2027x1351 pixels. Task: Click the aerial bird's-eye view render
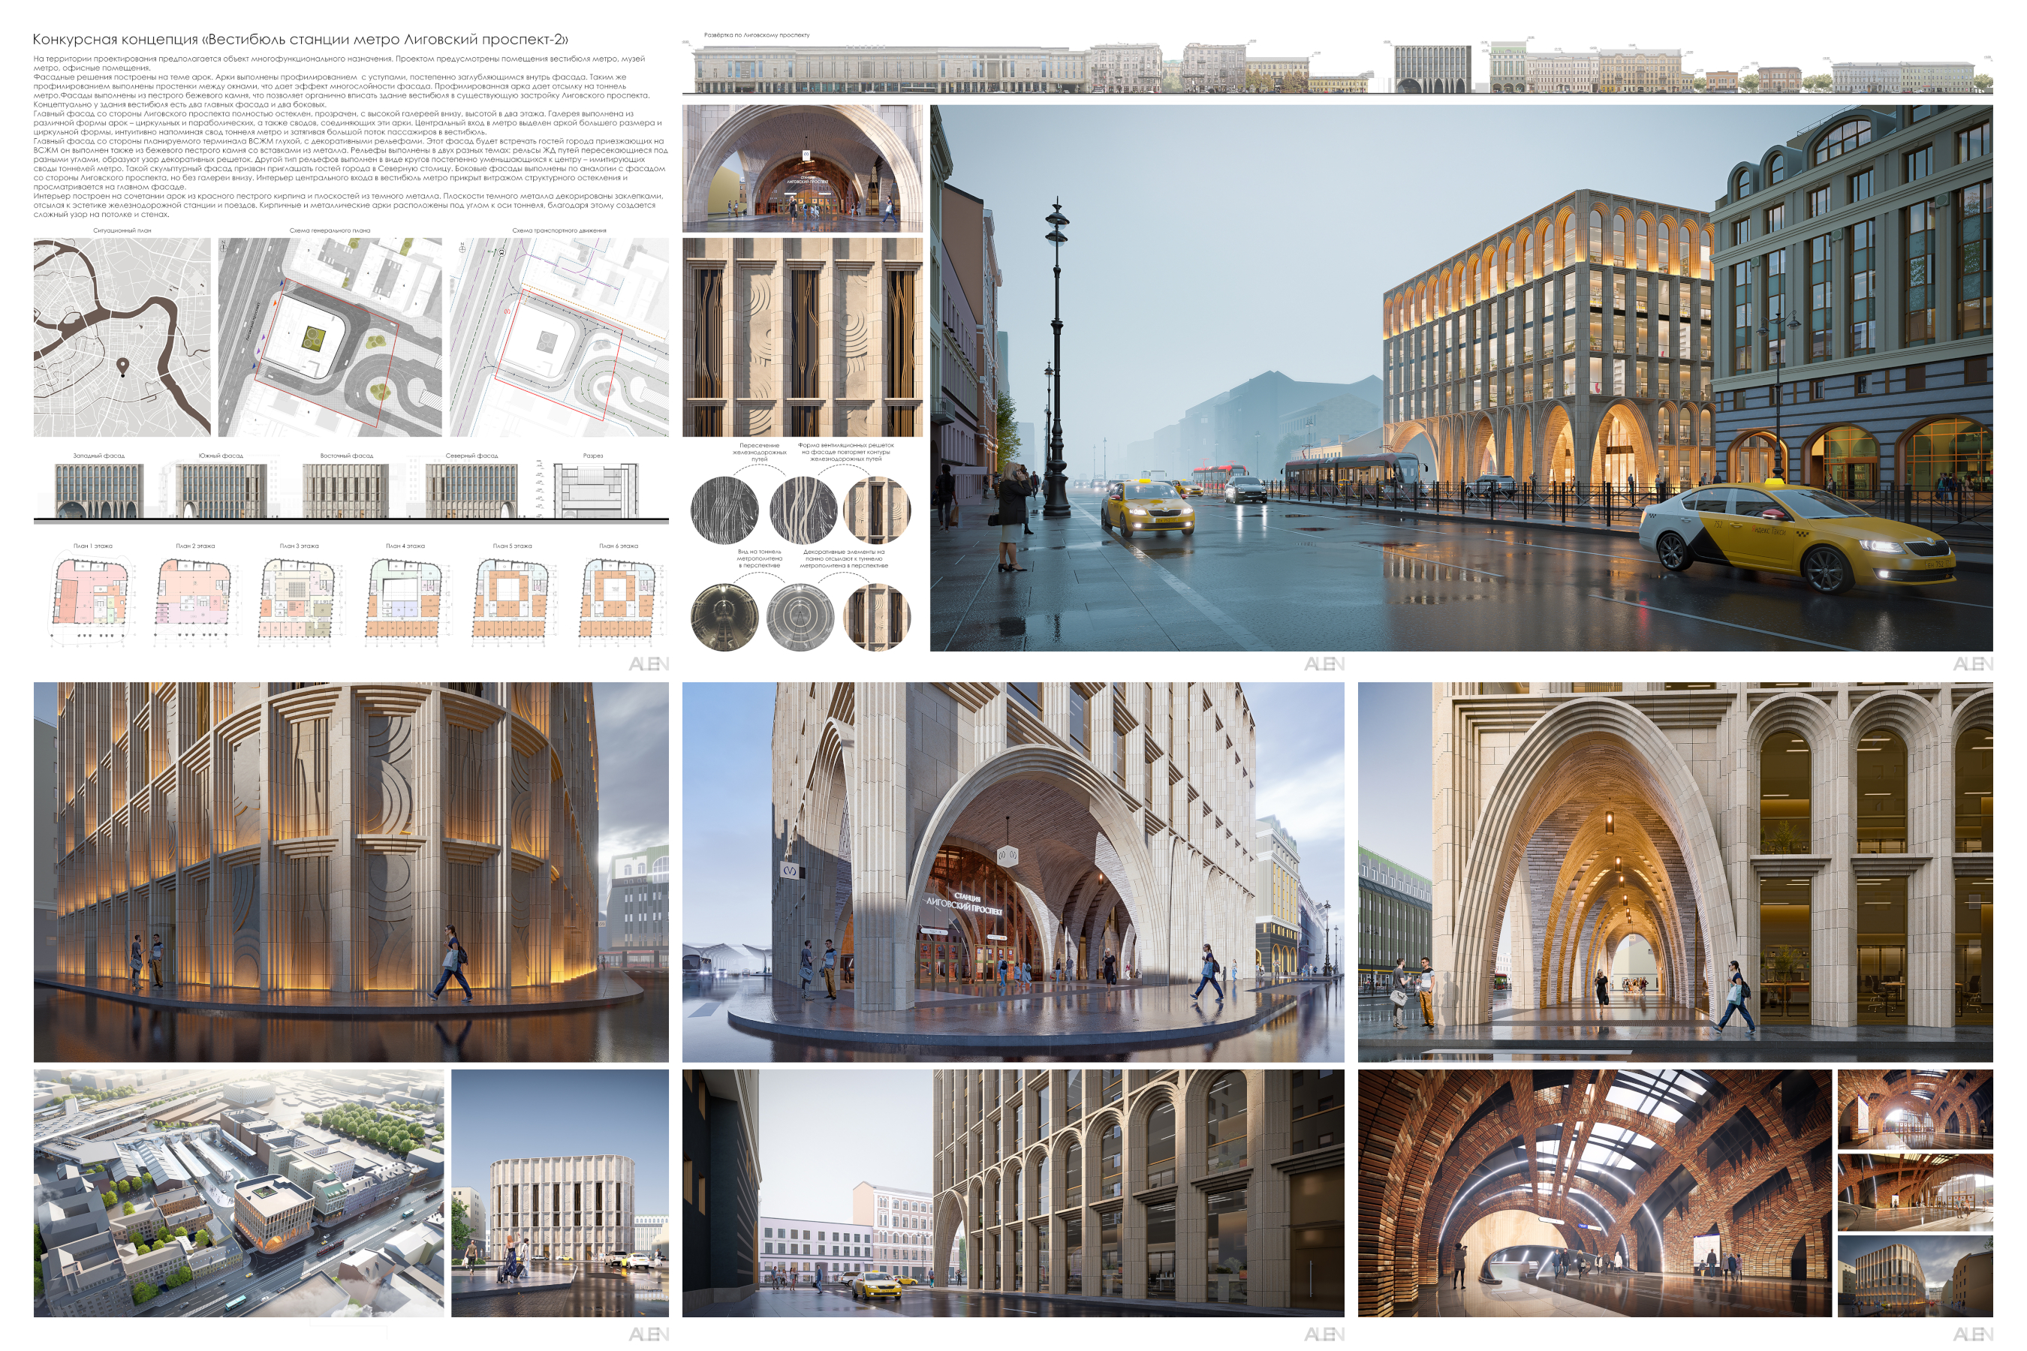[x=239, y=1193]
